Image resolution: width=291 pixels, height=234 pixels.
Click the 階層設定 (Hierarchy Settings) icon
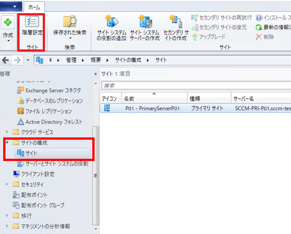(31, 22)
